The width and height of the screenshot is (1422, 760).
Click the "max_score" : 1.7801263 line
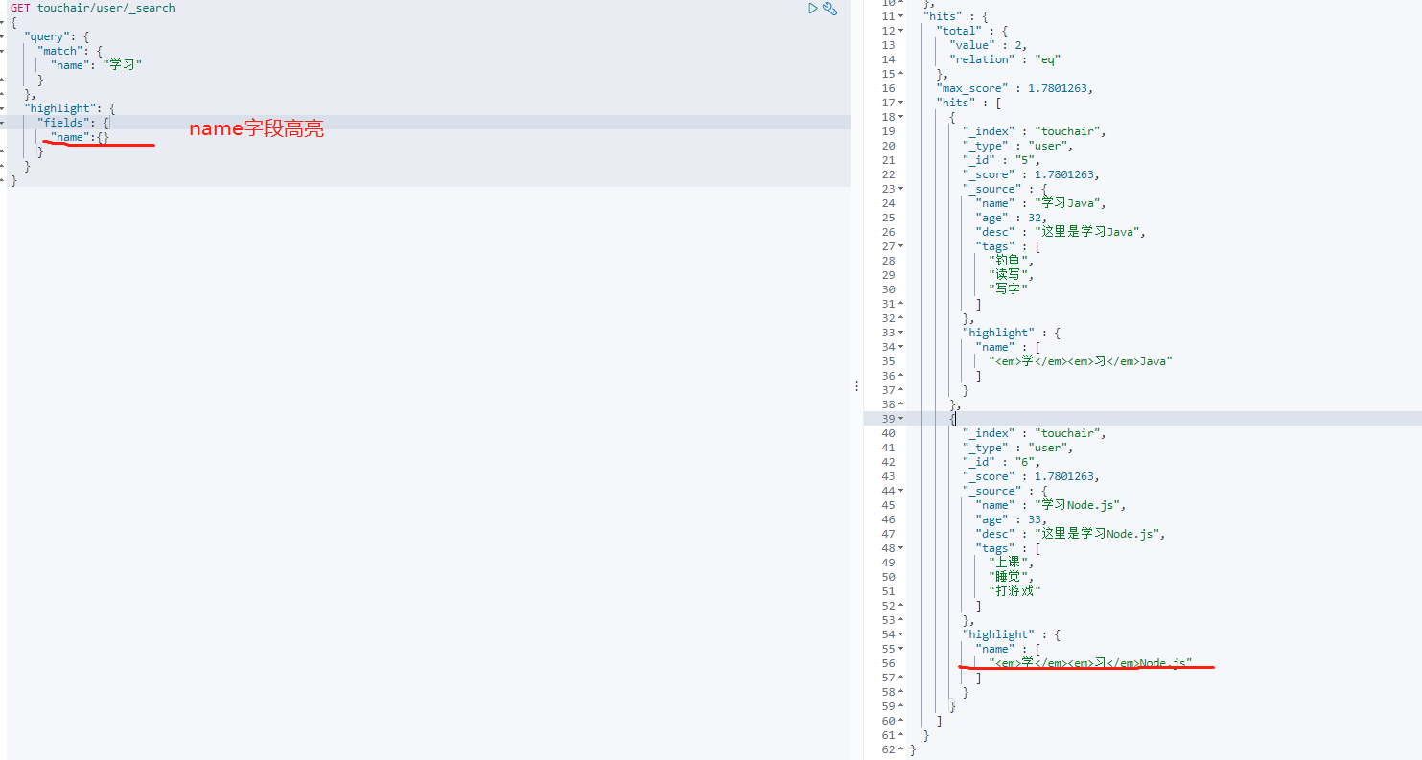coord(1014,88)
